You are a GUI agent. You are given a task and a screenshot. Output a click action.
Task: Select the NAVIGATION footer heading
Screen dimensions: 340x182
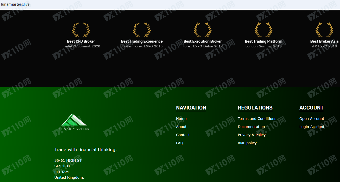coord(191,108)
